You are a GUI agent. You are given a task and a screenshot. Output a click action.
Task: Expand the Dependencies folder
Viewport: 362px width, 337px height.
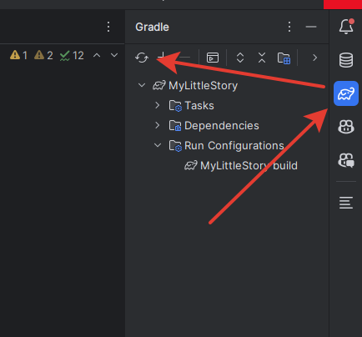click(x=158, y=125)
